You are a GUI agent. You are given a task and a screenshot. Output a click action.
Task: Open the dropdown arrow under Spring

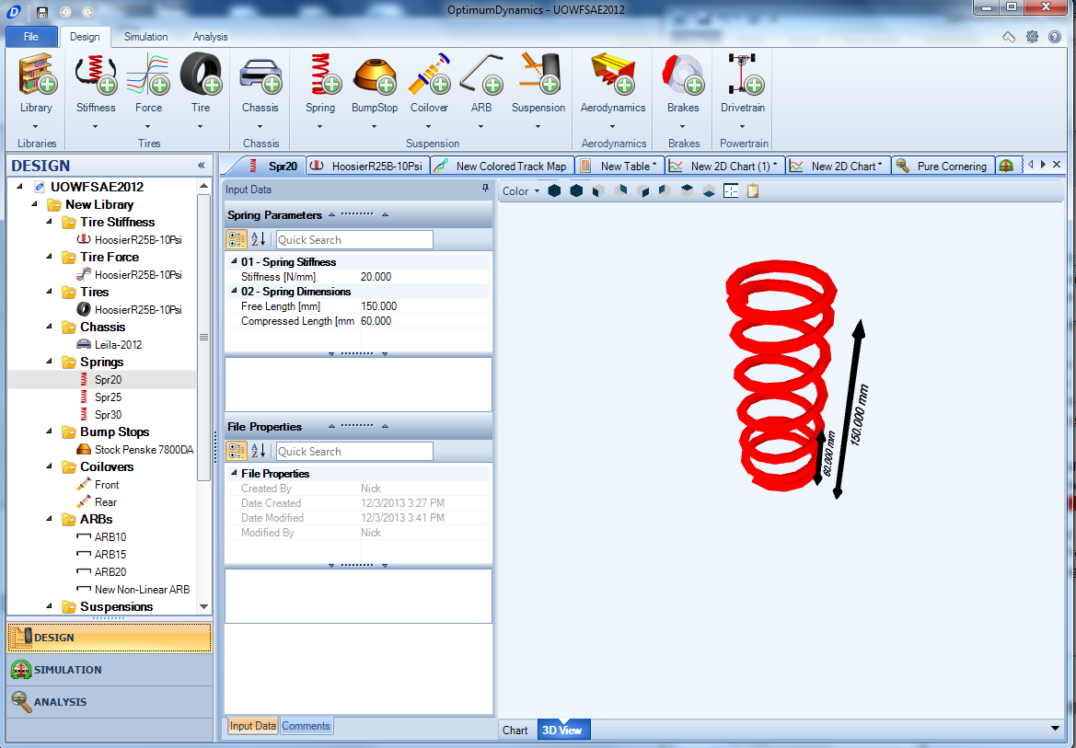tap(320, 126)
